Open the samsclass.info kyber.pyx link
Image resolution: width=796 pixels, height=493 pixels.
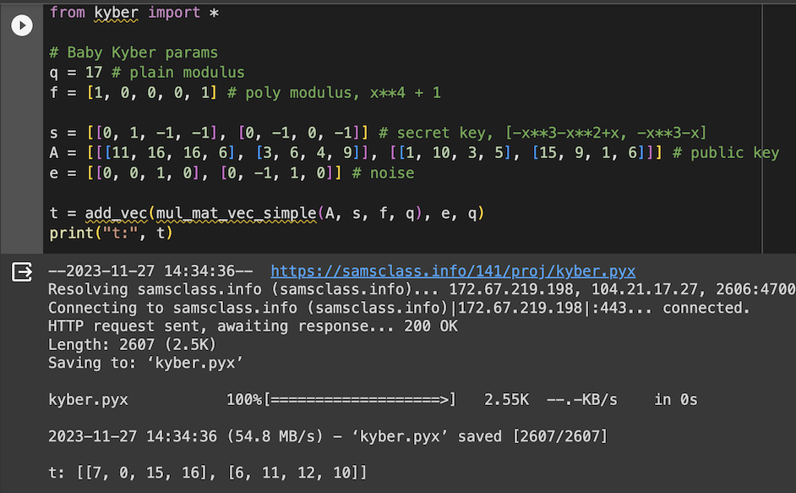[x=453, y=271]
